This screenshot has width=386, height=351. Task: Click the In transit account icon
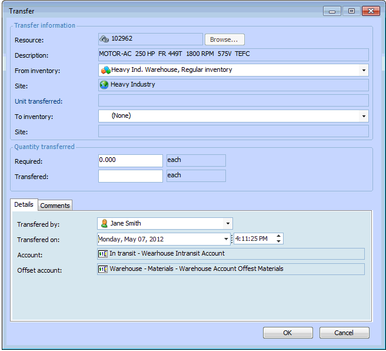pos(103,254)
